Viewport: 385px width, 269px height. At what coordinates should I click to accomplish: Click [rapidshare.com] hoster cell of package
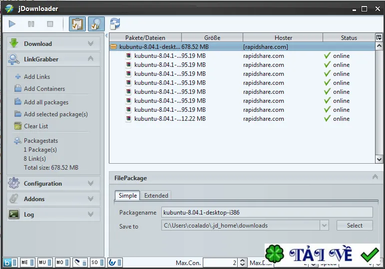266,46
